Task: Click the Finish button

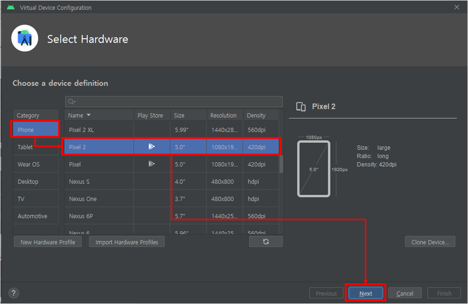Action: [x=444, y=293]
